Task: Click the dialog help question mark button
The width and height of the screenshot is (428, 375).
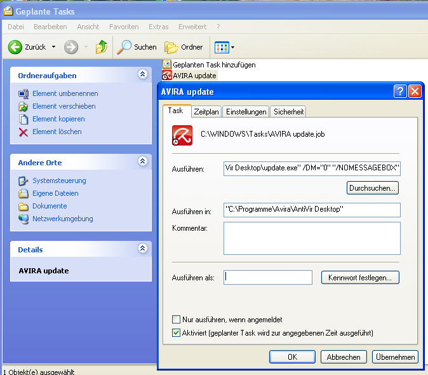Action: (x=400, y=92)
